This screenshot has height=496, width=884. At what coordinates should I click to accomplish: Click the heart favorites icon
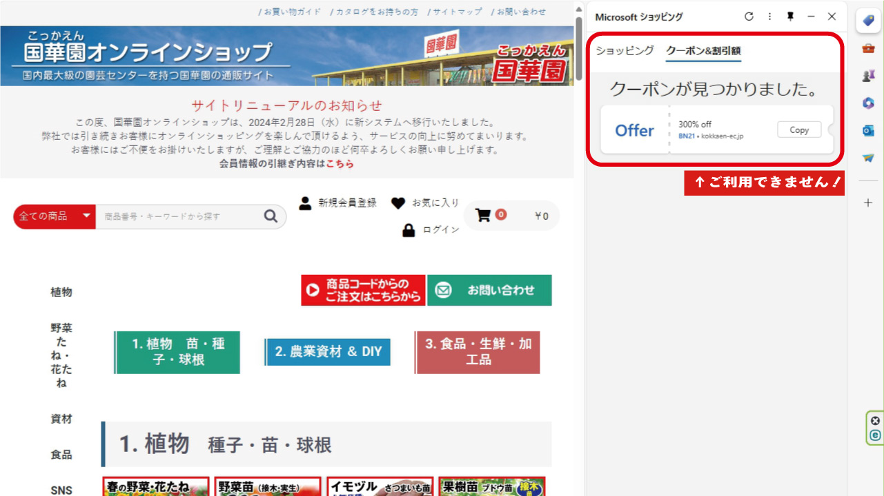[398, 203]
